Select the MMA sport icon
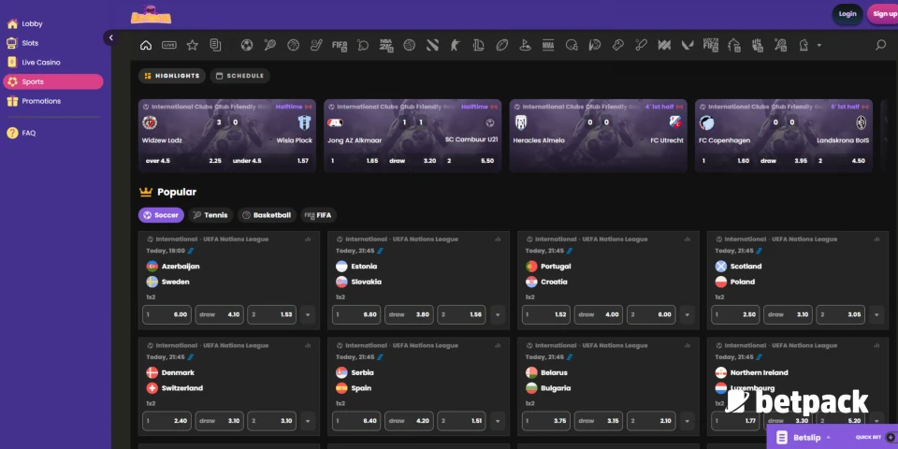The height and width of the screenshot is (449, 898). tap(548, 45)
